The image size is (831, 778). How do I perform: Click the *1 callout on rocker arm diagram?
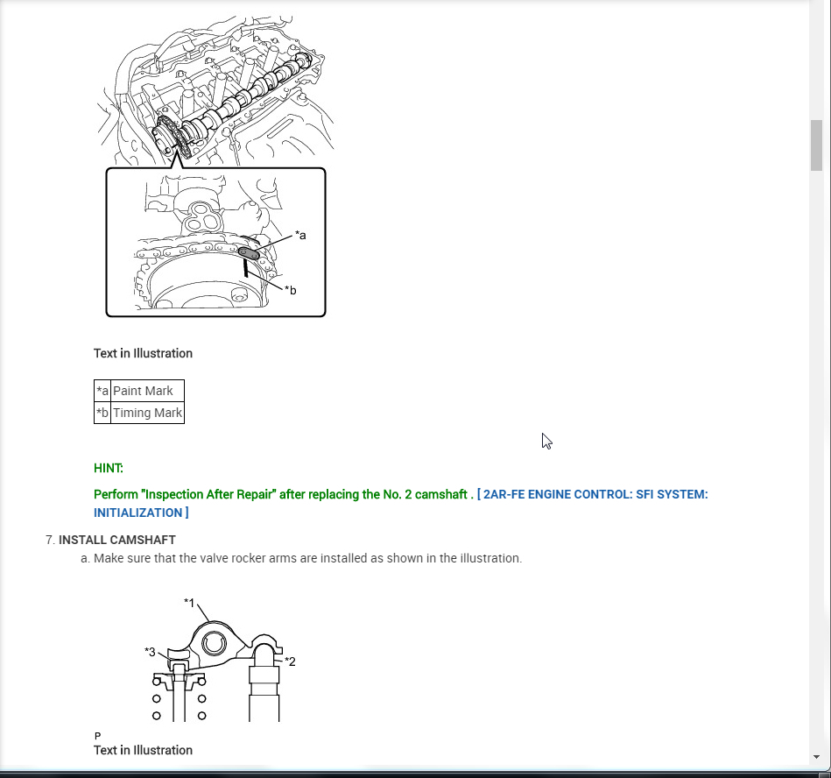pyautogui.click(x=189, y=603)
